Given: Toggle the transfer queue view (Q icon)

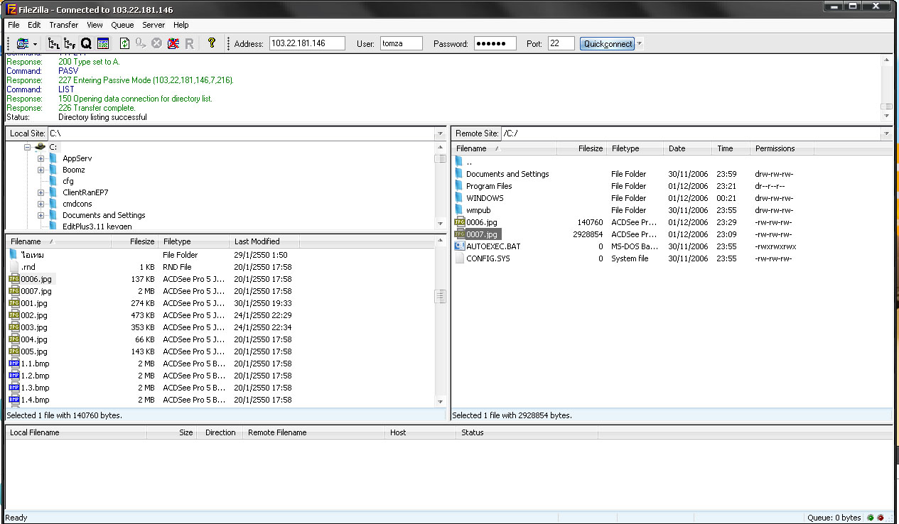Looking at the screenshot, I should [x=86, y=43].
